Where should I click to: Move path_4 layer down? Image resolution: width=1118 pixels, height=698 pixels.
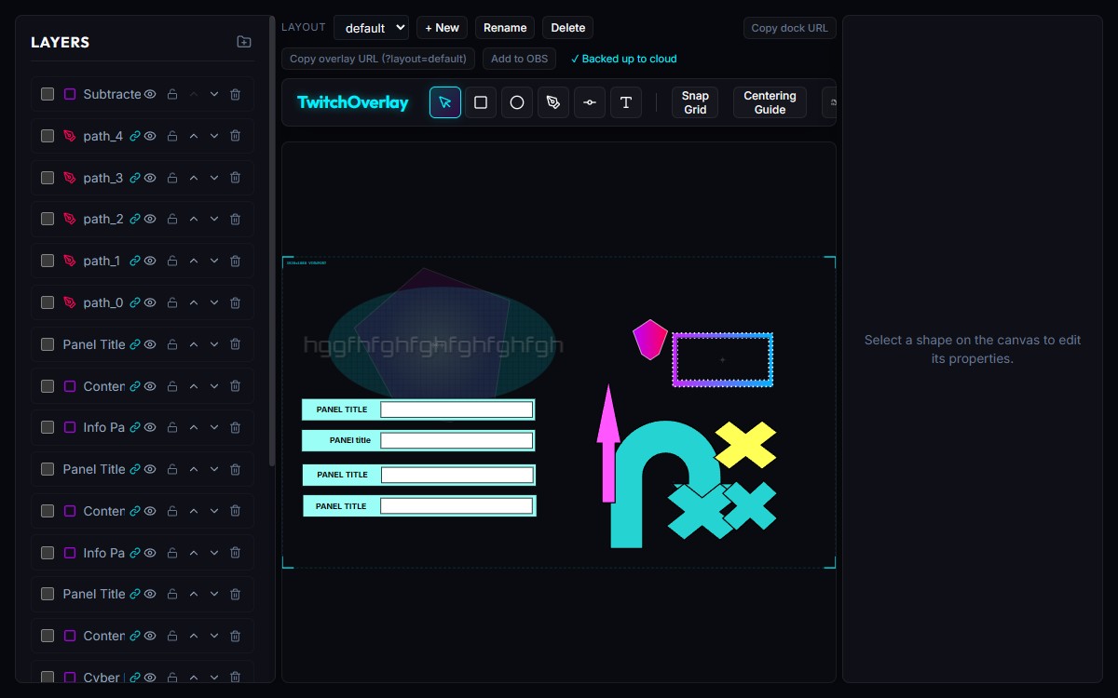pos(214,136)
